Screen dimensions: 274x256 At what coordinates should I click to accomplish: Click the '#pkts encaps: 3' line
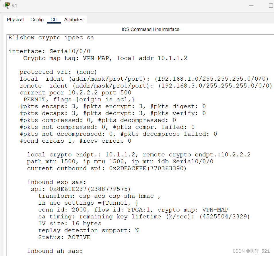click(113, 106)
